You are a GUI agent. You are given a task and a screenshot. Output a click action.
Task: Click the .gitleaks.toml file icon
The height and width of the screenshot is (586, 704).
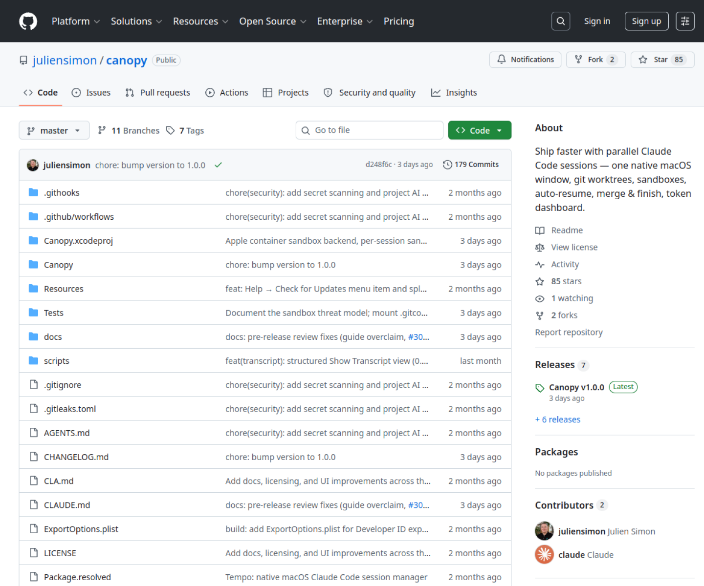pyautogui.click(x=33, y=409)
